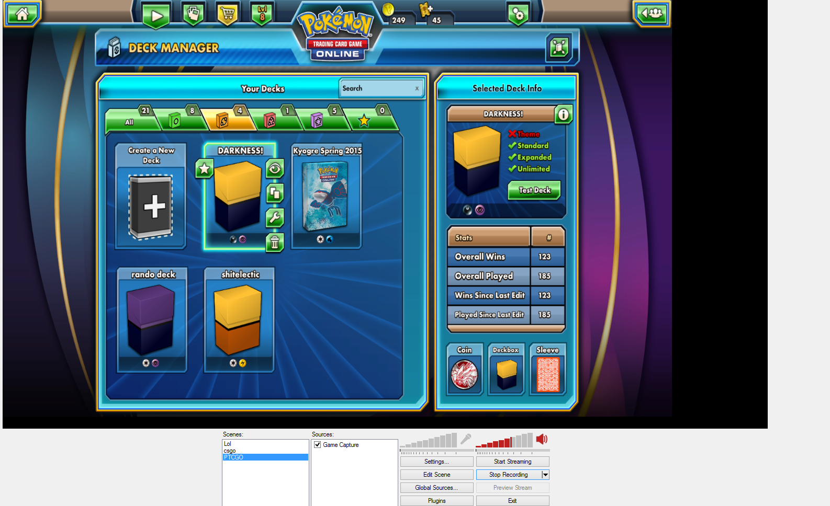Toggle the microphone icon in OBS

click(466, 439)
